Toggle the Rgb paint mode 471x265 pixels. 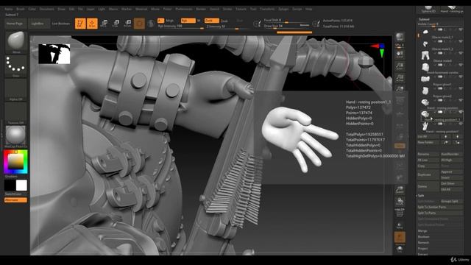pyautogui.click(x=188, y=21)
